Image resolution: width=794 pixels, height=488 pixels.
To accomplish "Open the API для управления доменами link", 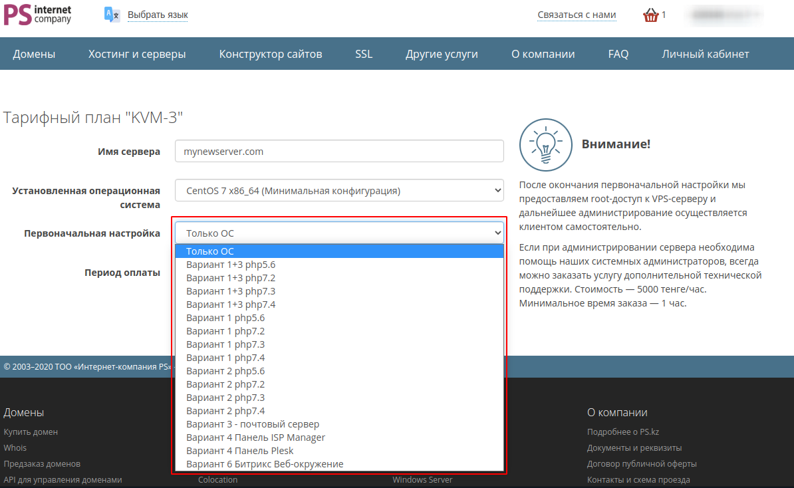I will [63, 479].
